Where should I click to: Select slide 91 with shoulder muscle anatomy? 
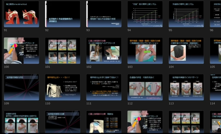(21, 14)
